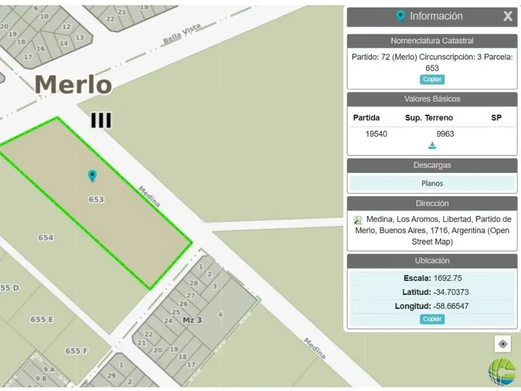Click the Partida value 19540
This screenshot has height=391, width=521.
pos(376,134)
